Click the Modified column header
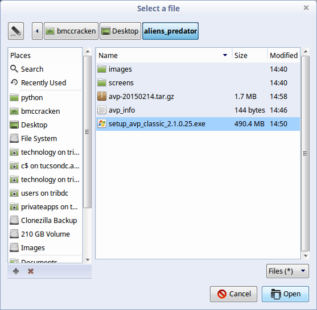Viewport: 317px width, 310px height. (x=283, y=55)
